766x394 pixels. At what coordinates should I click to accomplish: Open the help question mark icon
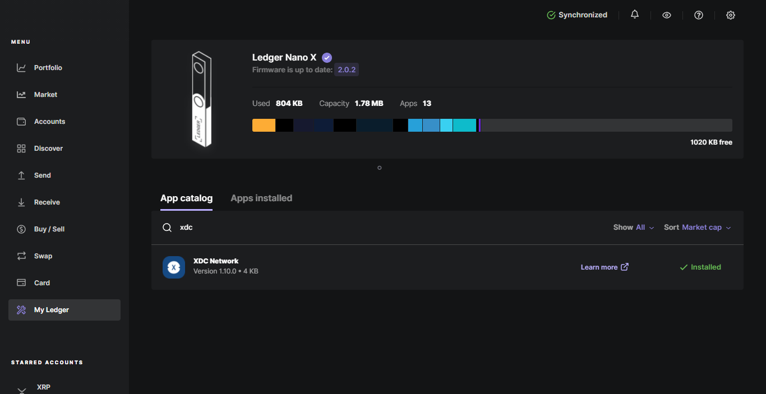(698, 15)
